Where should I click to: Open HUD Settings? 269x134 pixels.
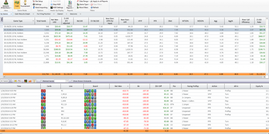[x=57, y=7]
